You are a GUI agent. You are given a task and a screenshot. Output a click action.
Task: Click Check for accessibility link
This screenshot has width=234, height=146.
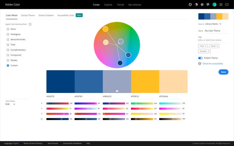pyautogui.click(x=213, y=64)
